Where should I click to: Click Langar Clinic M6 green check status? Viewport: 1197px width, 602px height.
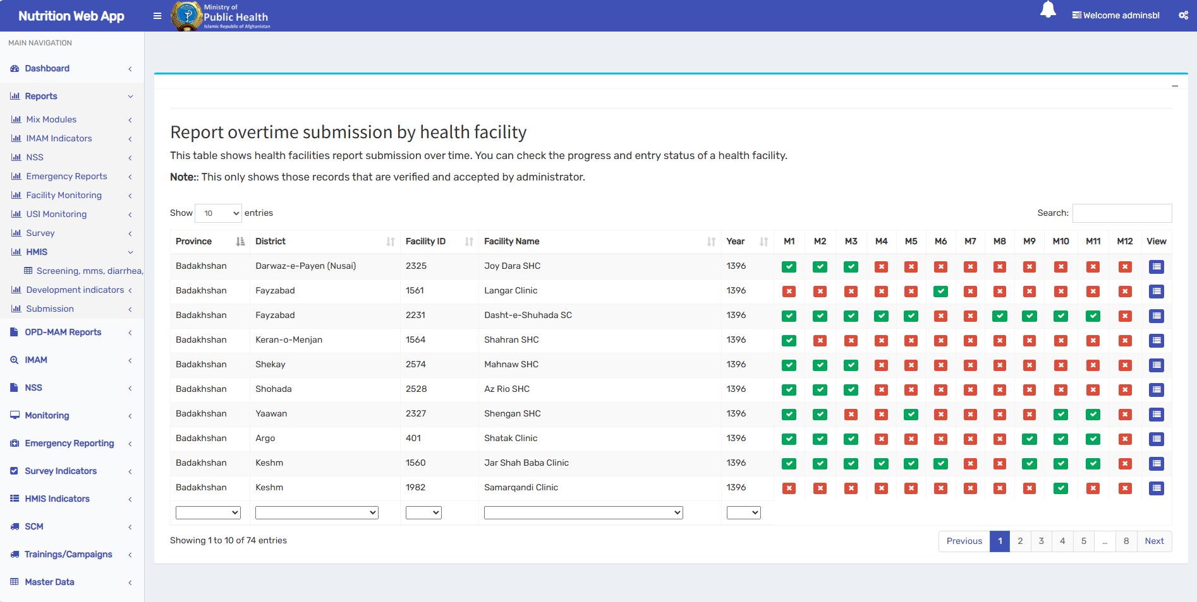pos(940,292)
